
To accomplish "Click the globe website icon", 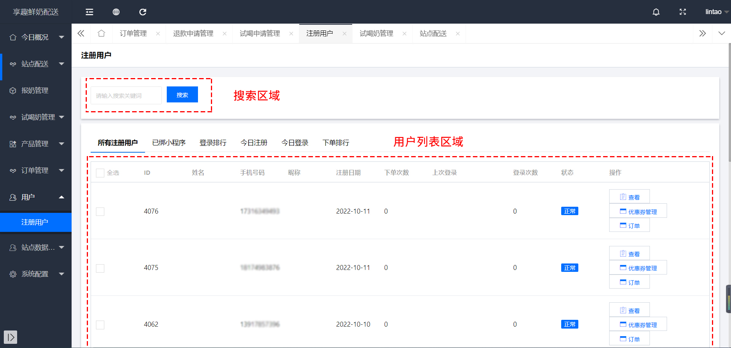I will [116, 12].
